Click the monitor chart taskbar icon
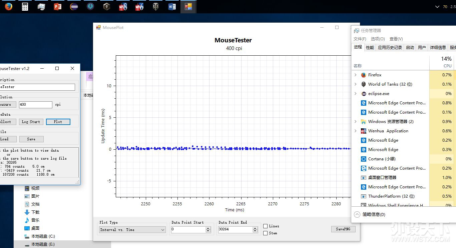The height and width of the screenshot is (248, 456). [41, 6]
